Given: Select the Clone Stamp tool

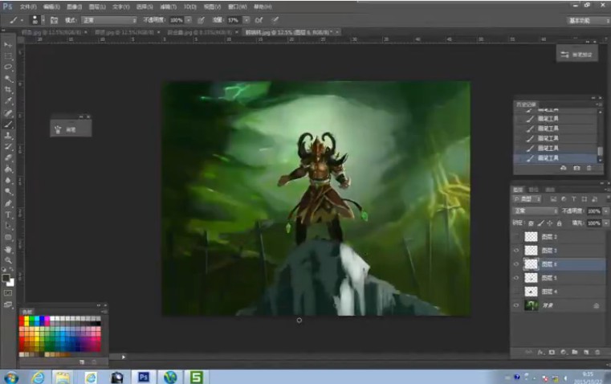Looking at the screenshot, I should point(8,136).
